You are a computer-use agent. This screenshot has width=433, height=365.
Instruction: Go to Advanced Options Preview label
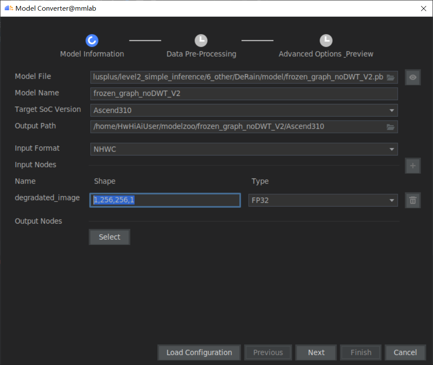(x=326, y=54)
